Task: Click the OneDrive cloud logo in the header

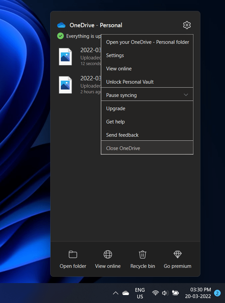Action: click(x=61, y=25)
